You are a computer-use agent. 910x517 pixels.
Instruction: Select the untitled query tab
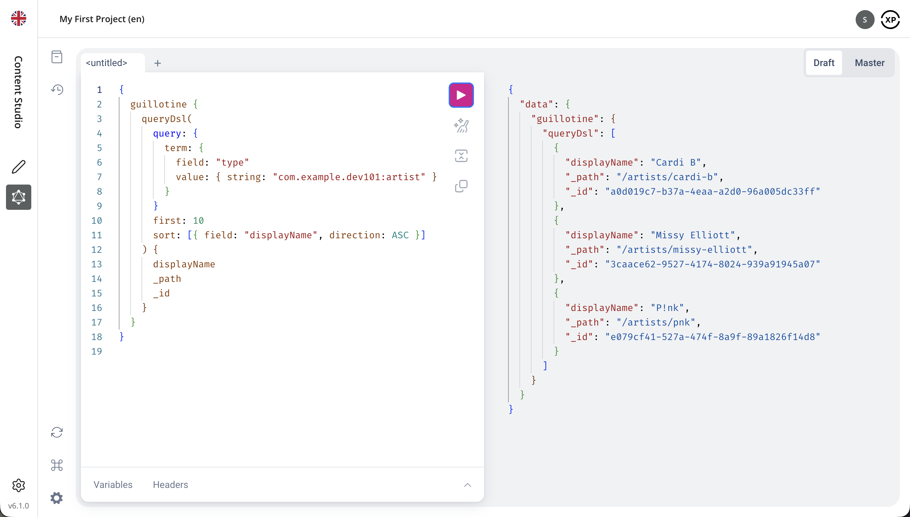pyautogui.click(x=106, y=63)
